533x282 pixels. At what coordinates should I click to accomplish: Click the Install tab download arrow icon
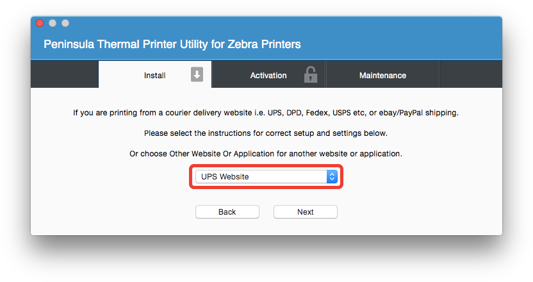(197, 75)
